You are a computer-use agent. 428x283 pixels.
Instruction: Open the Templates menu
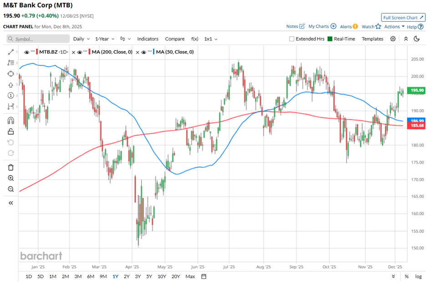(372, 39)
